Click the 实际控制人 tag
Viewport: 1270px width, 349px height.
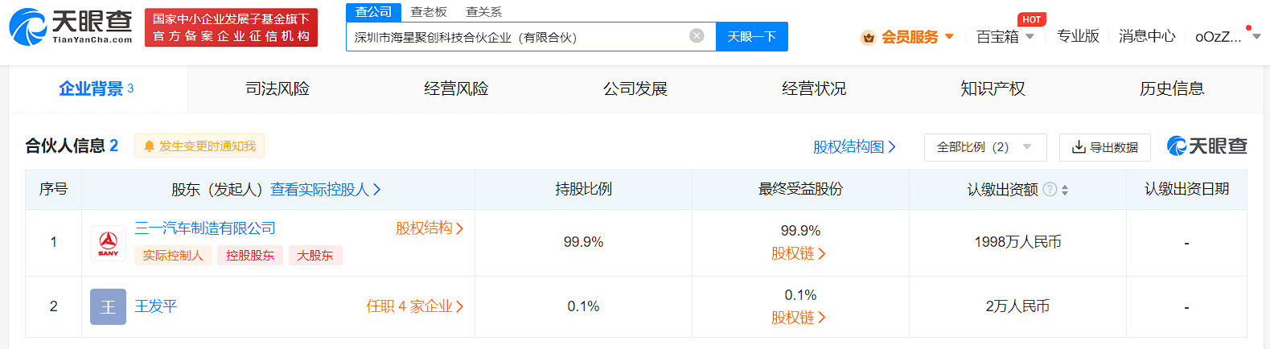(173, 255)
